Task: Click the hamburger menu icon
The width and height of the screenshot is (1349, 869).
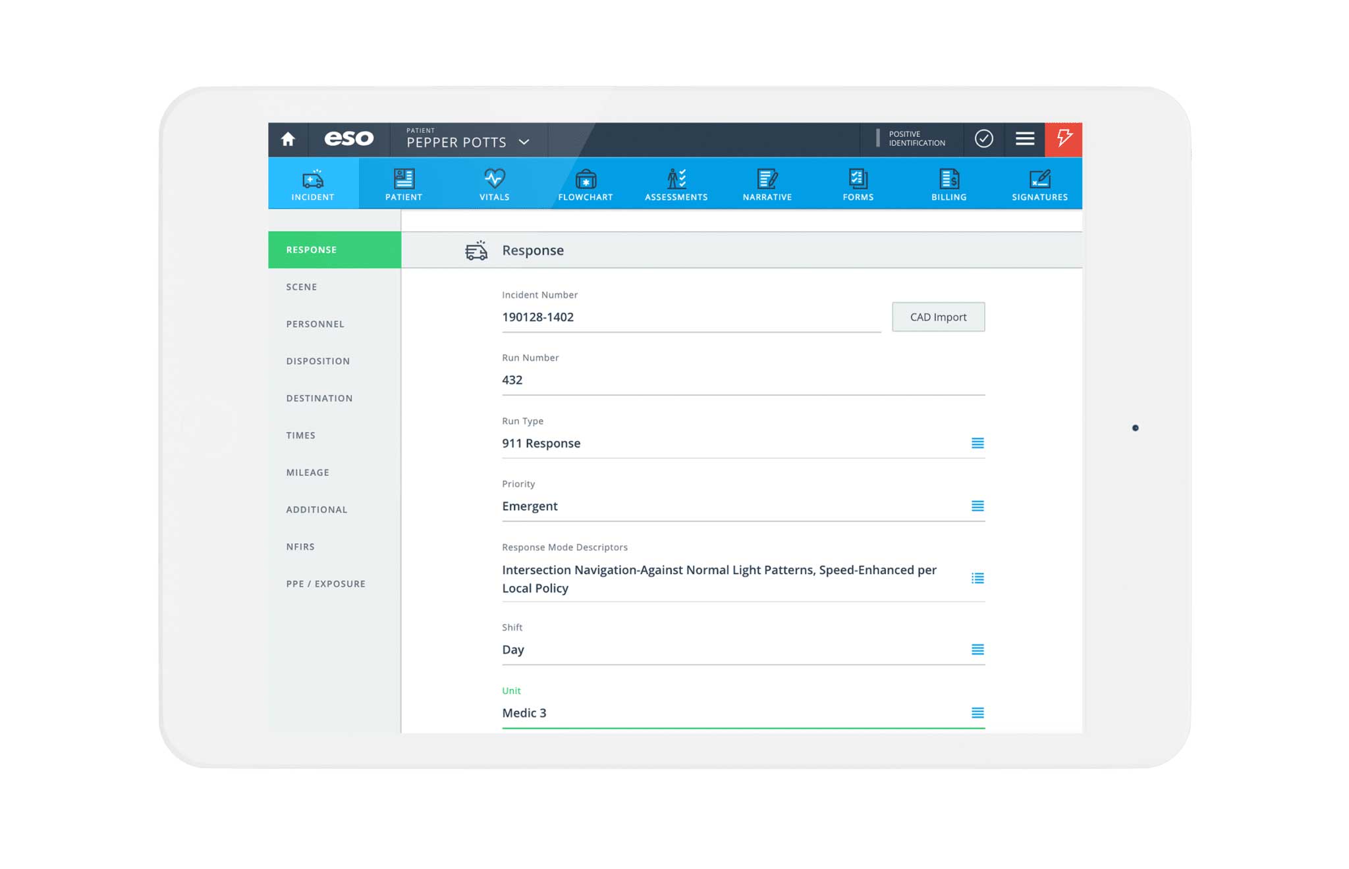Action: click(x=1026, y=139)
